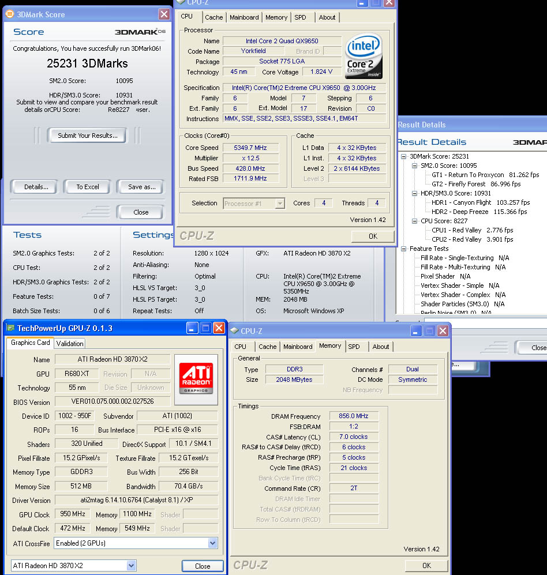Click the Driver Version field in GPU-Z
Screen dimensions: 547x575
(137, 500)
